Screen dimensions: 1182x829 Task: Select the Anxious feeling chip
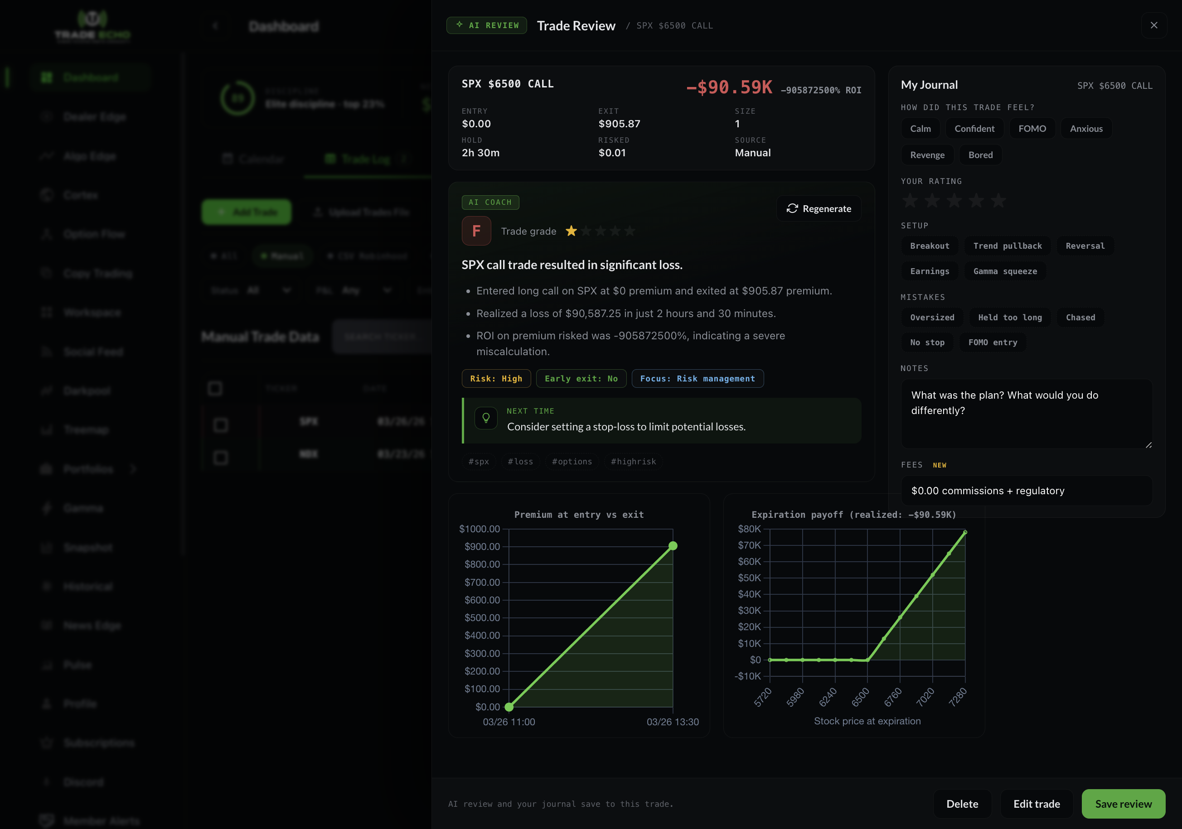tap(1086, 129)
